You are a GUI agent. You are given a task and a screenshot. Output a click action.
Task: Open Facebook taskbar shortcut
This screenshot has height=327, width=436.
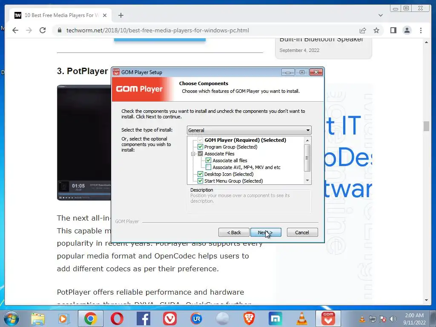[x=143, y=319]
